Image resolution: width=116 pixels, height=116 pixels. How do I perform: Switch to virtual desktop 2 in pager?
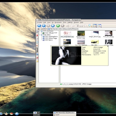click(39, 113)
